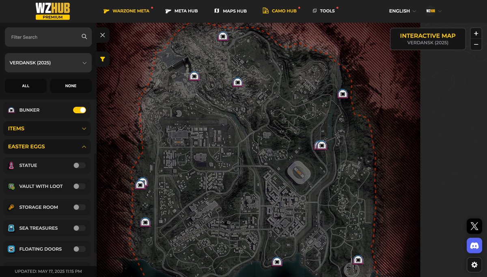Click the Interactive Map title panel

pos(428,39)
